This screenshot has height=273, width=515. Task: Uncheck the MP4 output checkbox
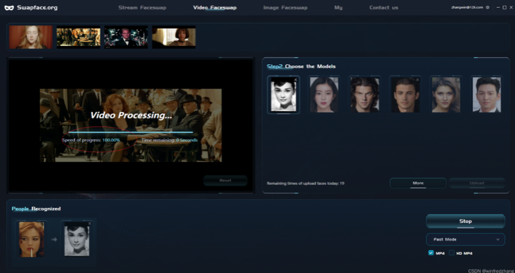pos(431,253)
